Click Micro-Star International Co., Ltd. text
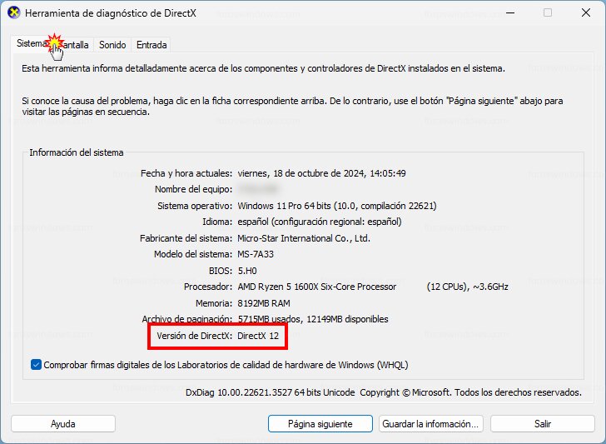The image size is (606, 444). pyautogui.click(x=304, y=238)
